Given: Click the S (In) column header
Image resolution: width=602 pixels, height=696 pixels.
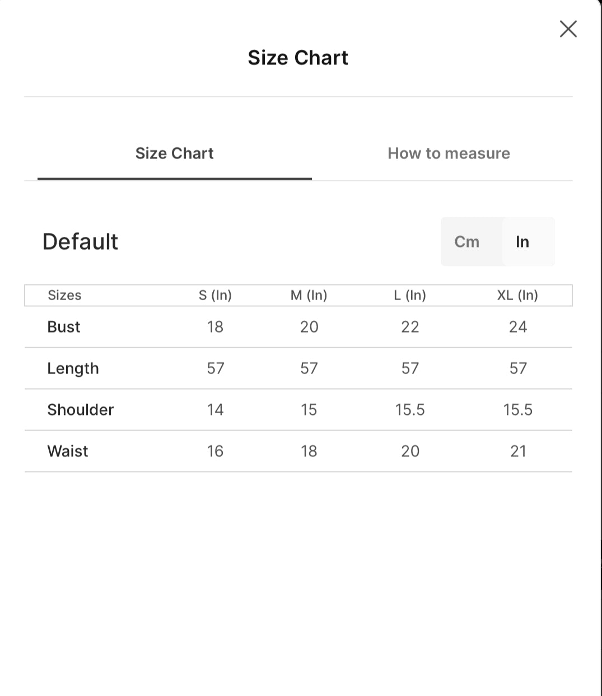Looking at the screenshot, I should pos(215,295).
